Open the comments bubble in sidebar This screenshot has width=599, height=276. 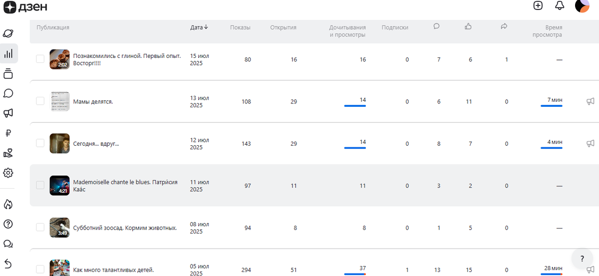(8, 93)
